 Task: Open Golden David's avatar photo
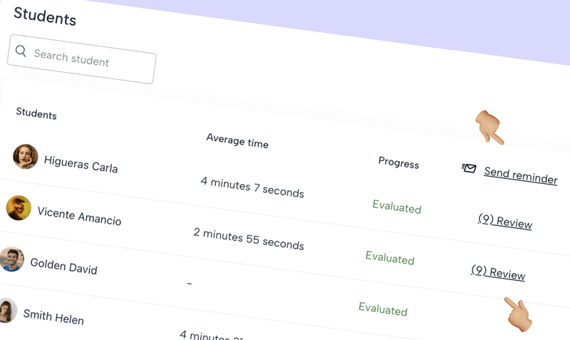pos(12,259)
